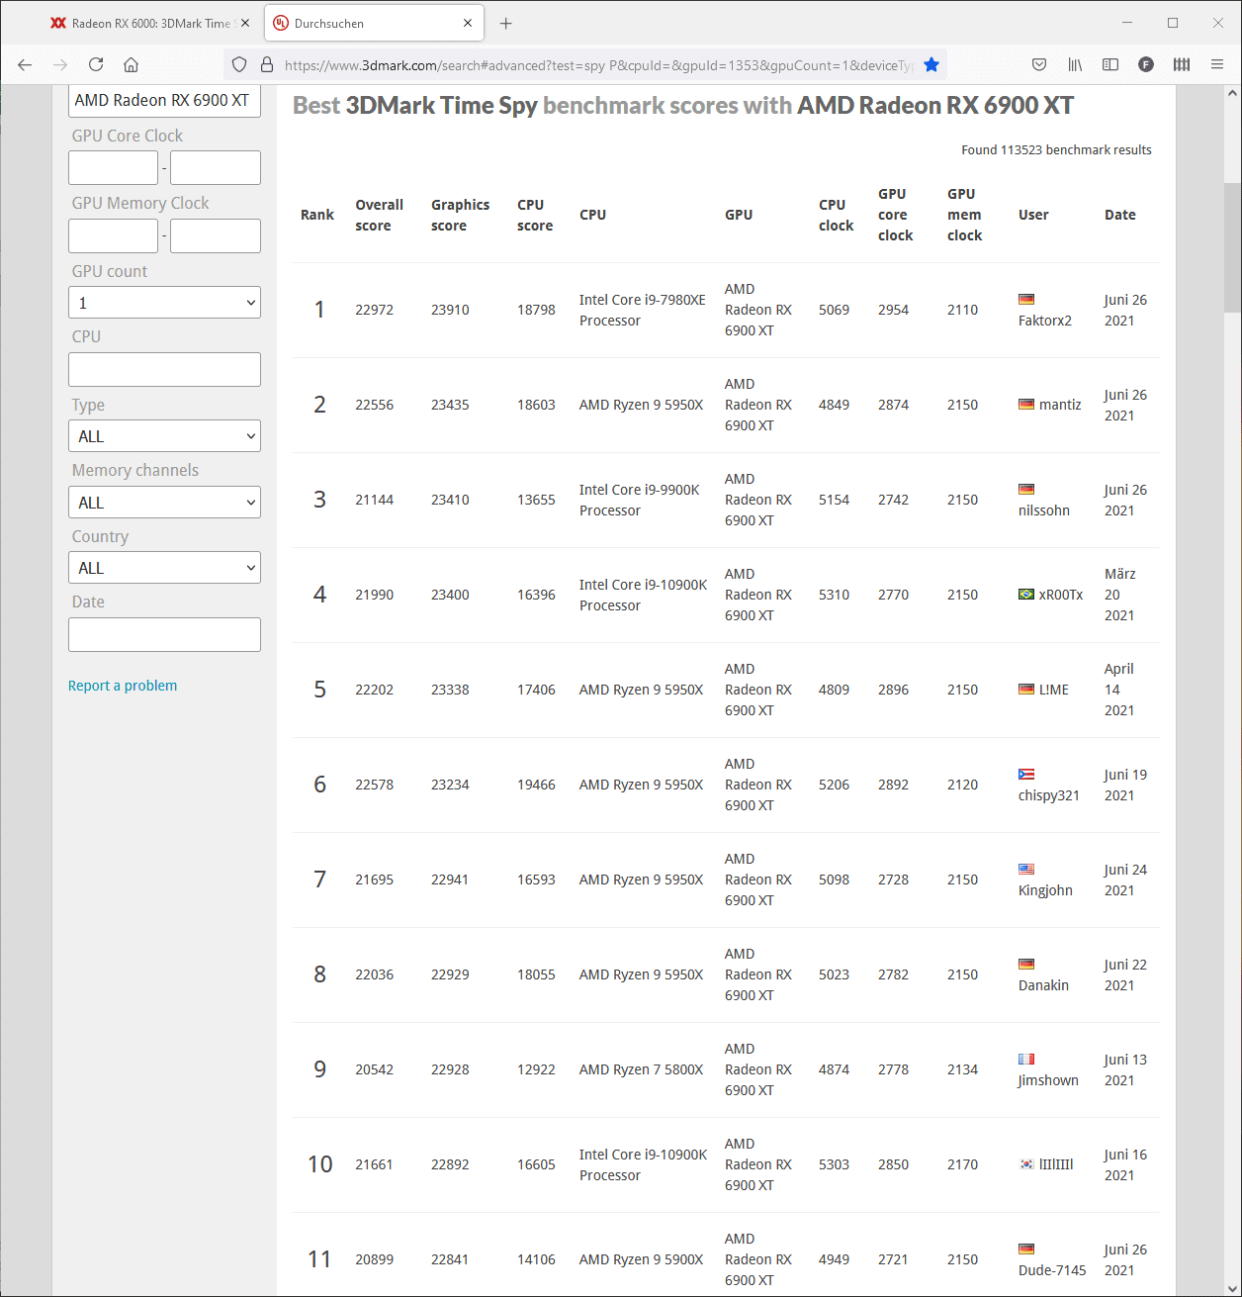1242x1297 pixels.
Task: Open user nilssohn's result
Action: pyautogui.click(x=1044, y=510)
